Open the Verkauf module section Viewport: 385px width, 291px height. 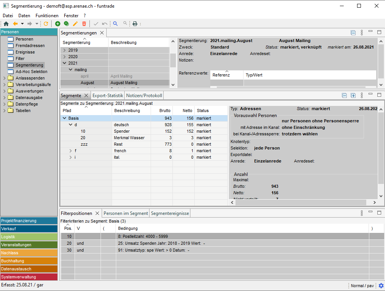coord(29,229)
